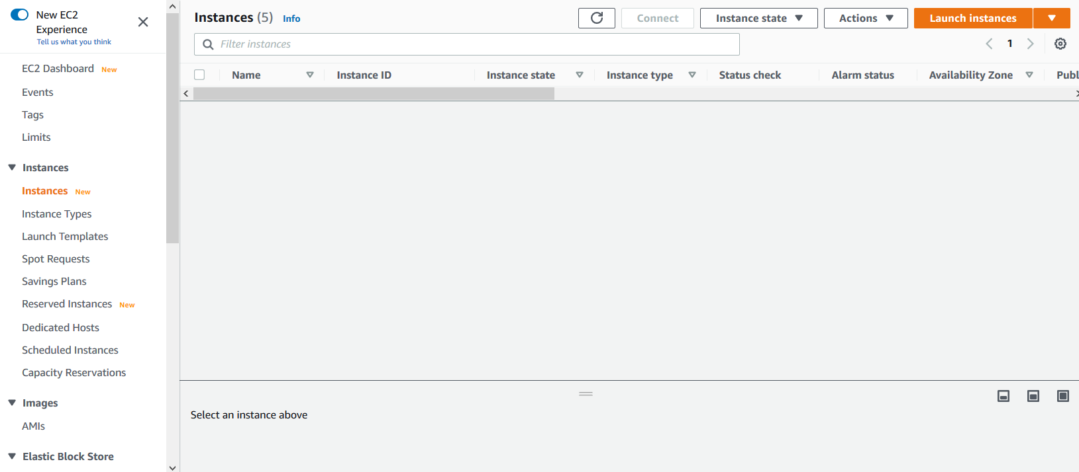1079x472 pixels.
Task: Go to next page arrow
Action: (1031, 44)
